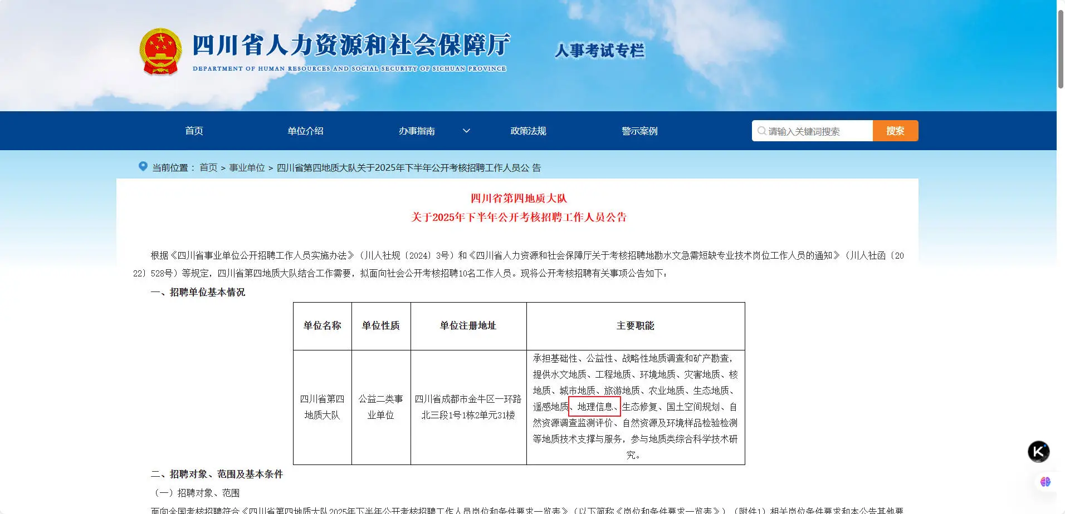The image size is (1065, 514).
Task: Open the 单位介绍 navigation item
Action: click(306, 131)
